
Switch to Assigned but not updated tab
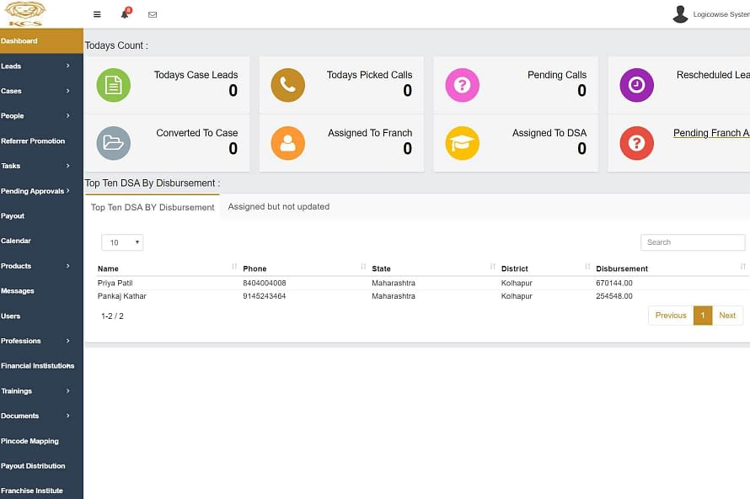(x=278, y=207)
